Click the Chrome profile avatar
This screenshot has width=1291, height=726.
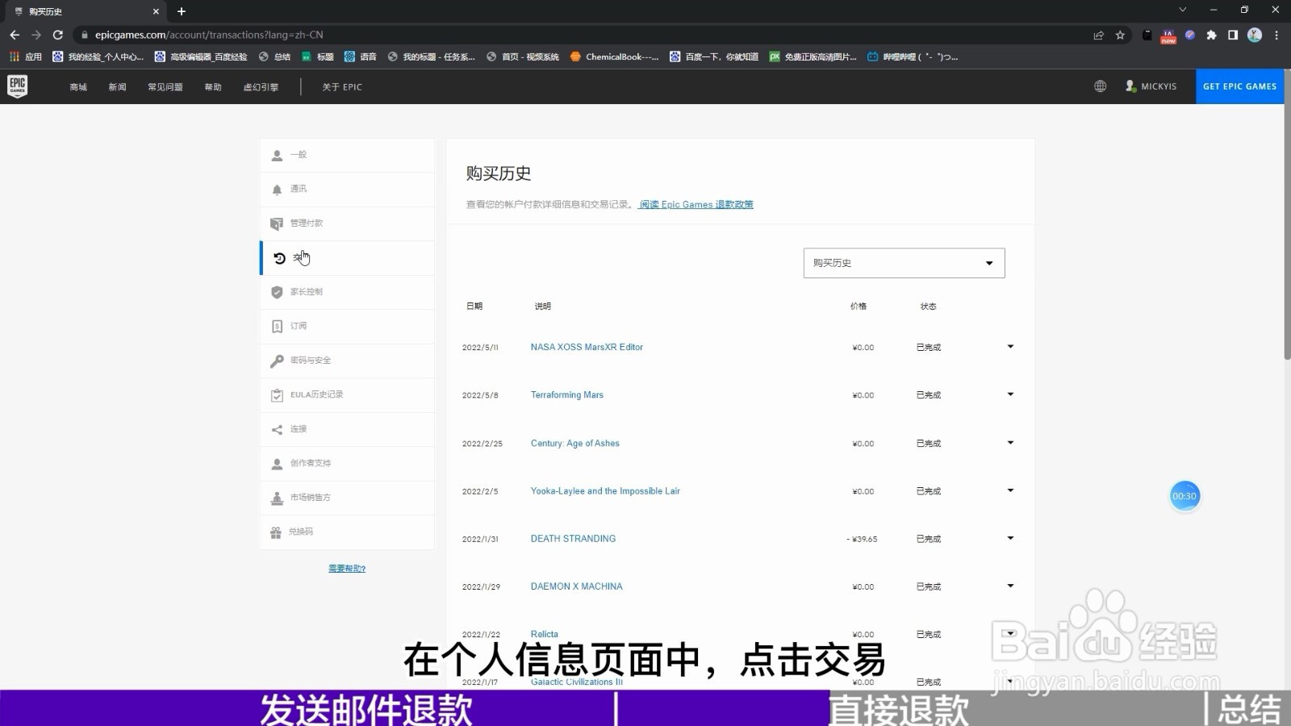pyautogui.click(x=1255, y=35)
